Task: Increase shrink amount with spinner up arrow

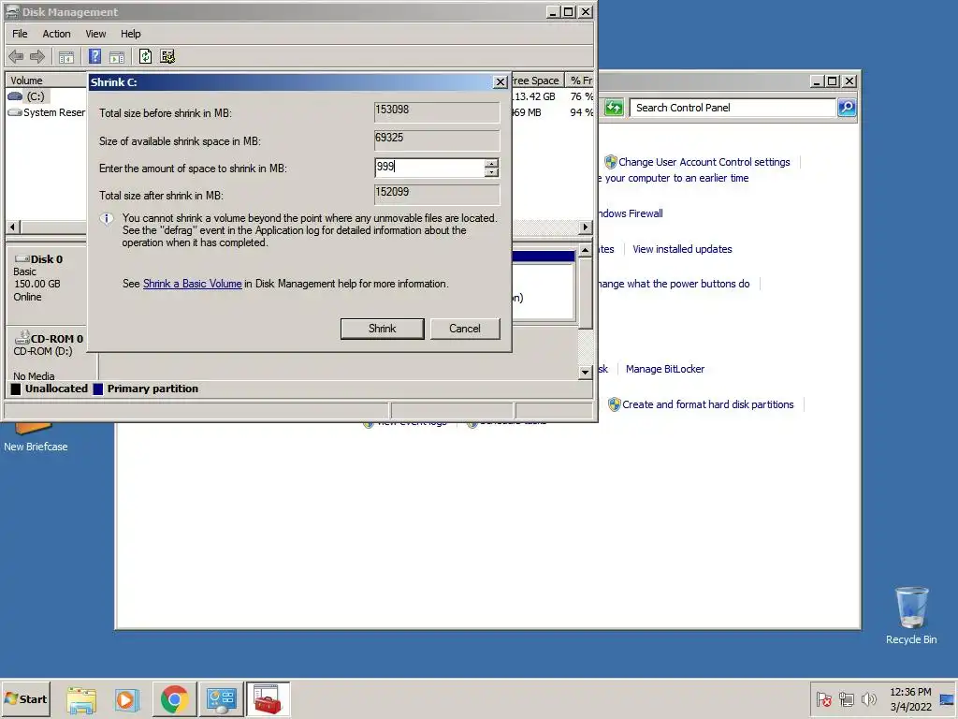Action: coord(491,163)
